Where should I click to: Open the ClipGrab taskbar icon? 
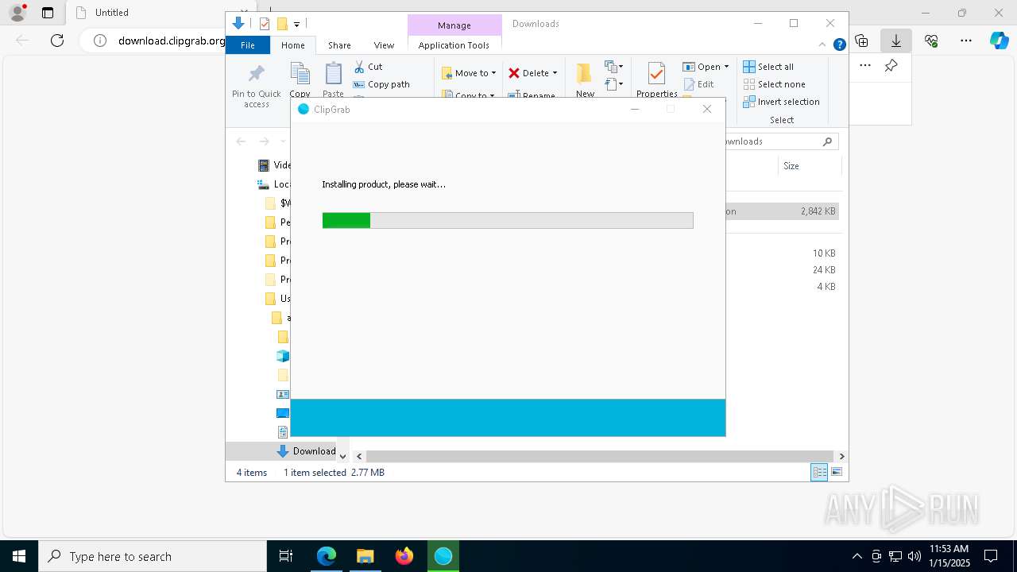click(x=443, y=556)
